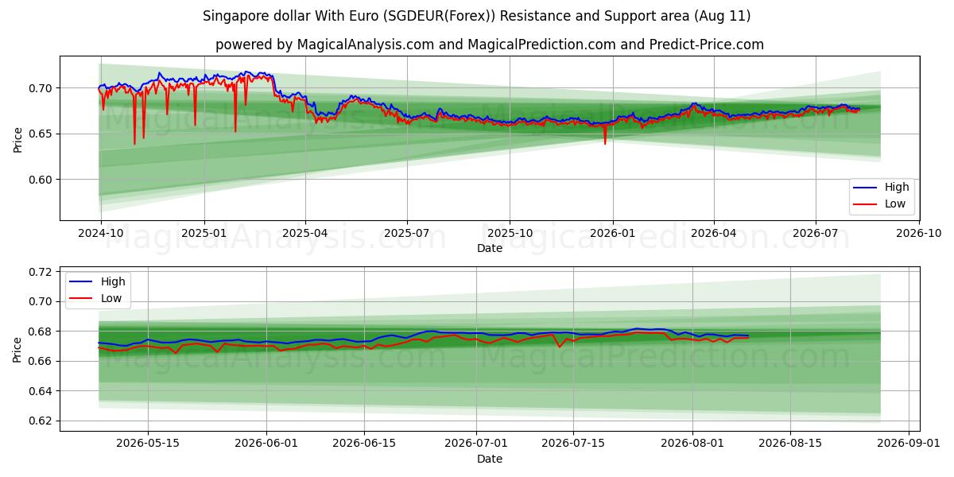This screenshot has height=477, width=954.
Task: Click the 2026-10 date tick label
Action: point(917,233)
